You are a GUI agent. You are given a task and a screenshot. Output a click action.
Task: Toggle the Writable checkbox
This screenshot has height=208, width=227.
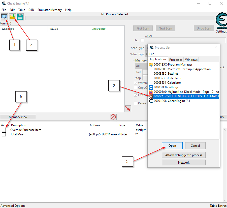pyautogui.click(x=136, y=83)
